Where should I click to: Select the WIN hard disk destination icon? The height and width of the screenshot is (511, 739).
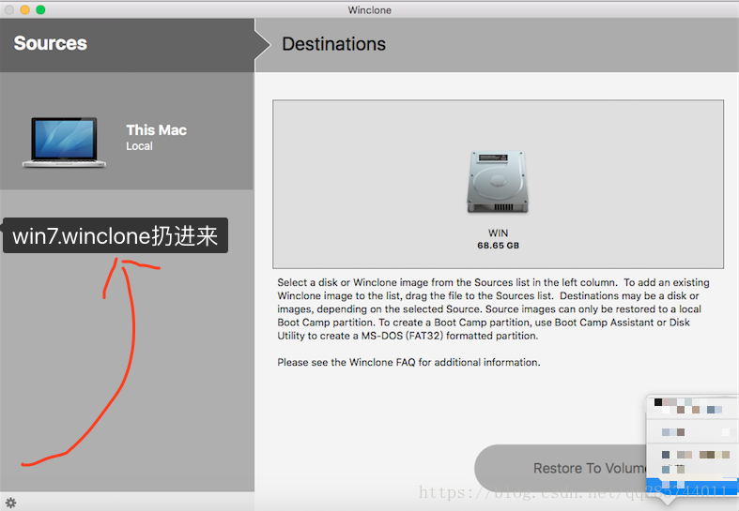tap(498, 182)
